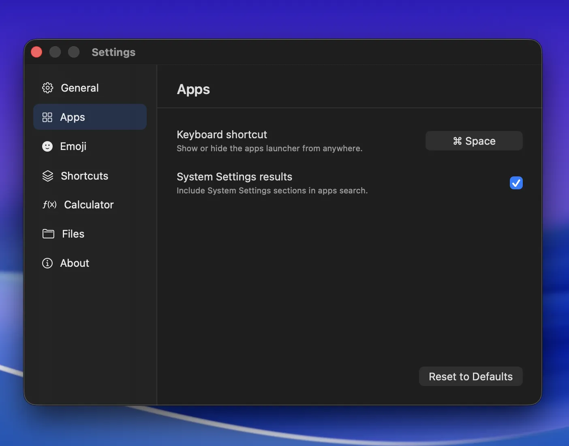Open the General settings gear icon
The image size is (569, 446).
pos(47,88)
